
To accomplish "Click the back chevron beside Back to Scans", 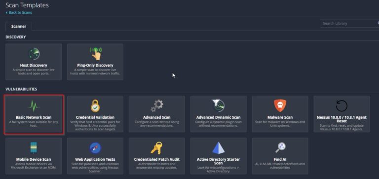I will [6, 12].
